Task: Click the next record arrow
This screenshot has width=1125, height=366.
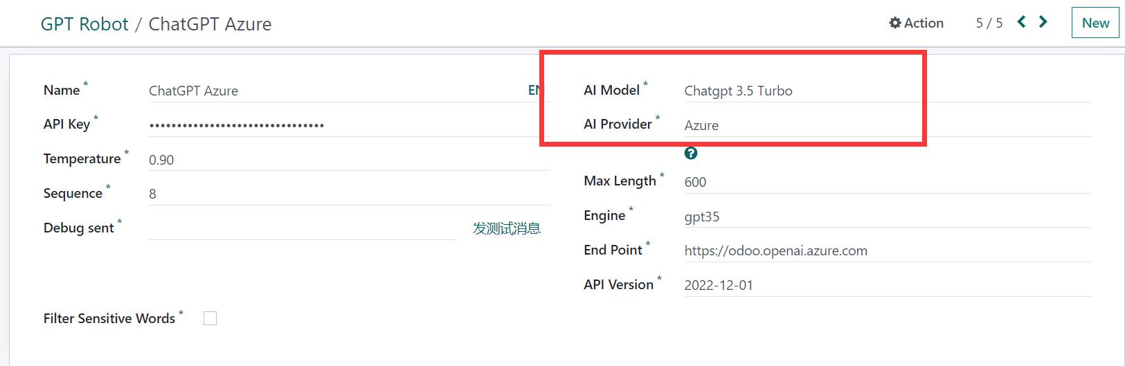Action: point(1043,22)
